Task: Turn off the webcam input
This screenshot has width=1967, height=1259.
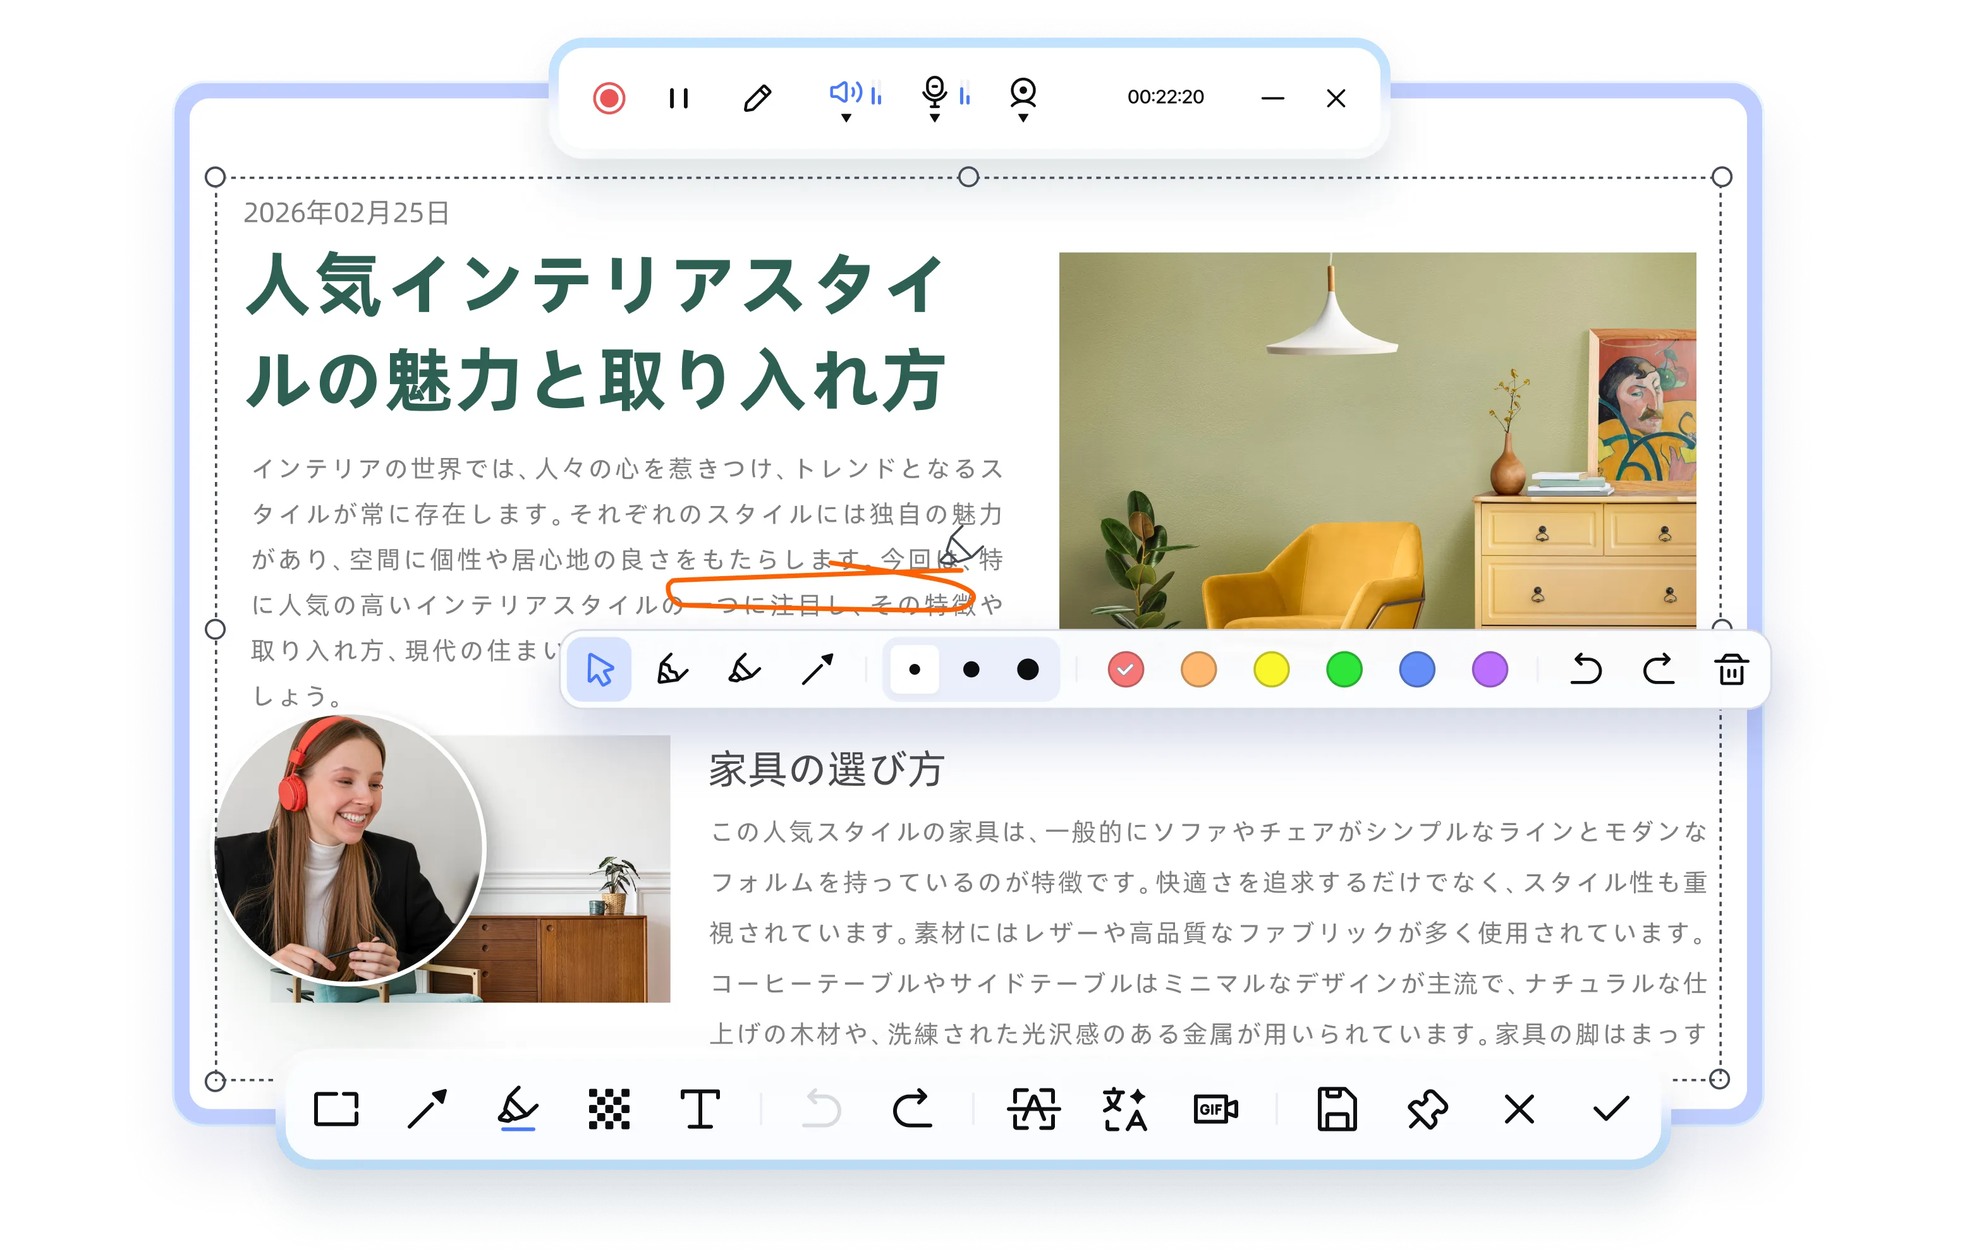Action: [1022, 94]
